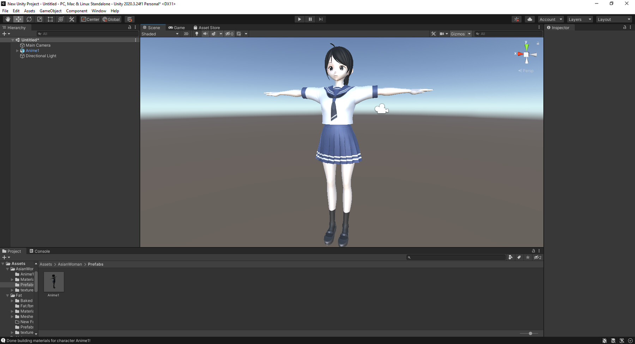Screen dimensions: 635x344
Task: Select the Anime1 prefab thumbnail
Action: [x=53, y=282]
